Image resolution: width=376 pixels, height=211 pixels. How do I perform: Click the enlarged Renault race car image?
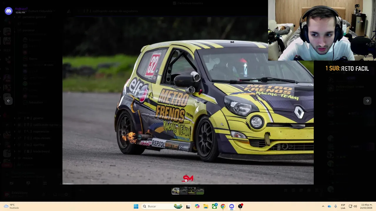point(188,101)
